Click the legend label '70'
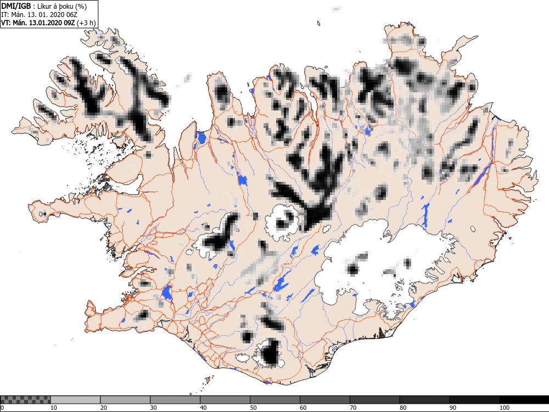Screen dimensions: 549x412 coord(353,408)
